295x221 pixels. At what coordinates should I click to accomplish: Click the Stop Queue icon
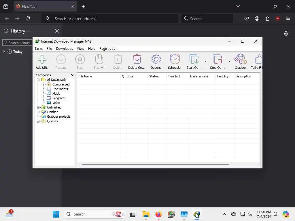[x=218, y=59]
